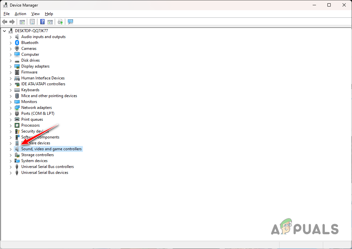Click the Action Pane toggle toolbar icon
The width and height of the screenshot is (352, 249).
(50, 22)
